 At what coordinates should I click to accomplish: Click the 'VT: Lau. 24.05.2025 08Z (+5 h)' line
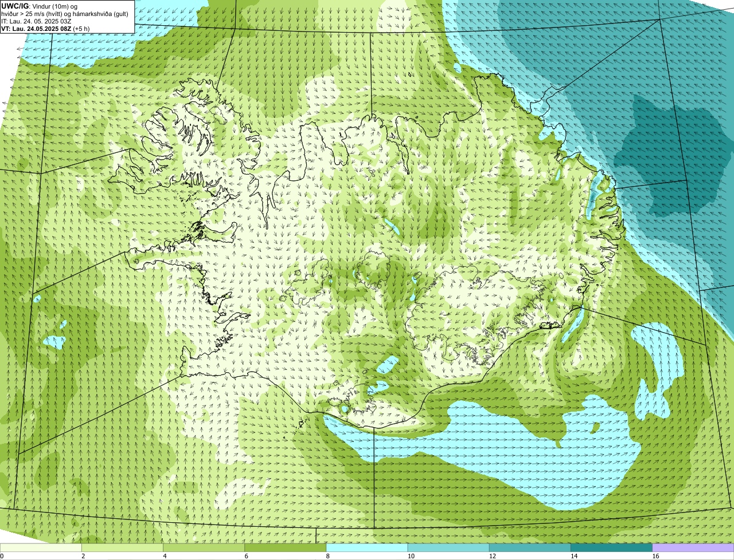coord(45,28)
